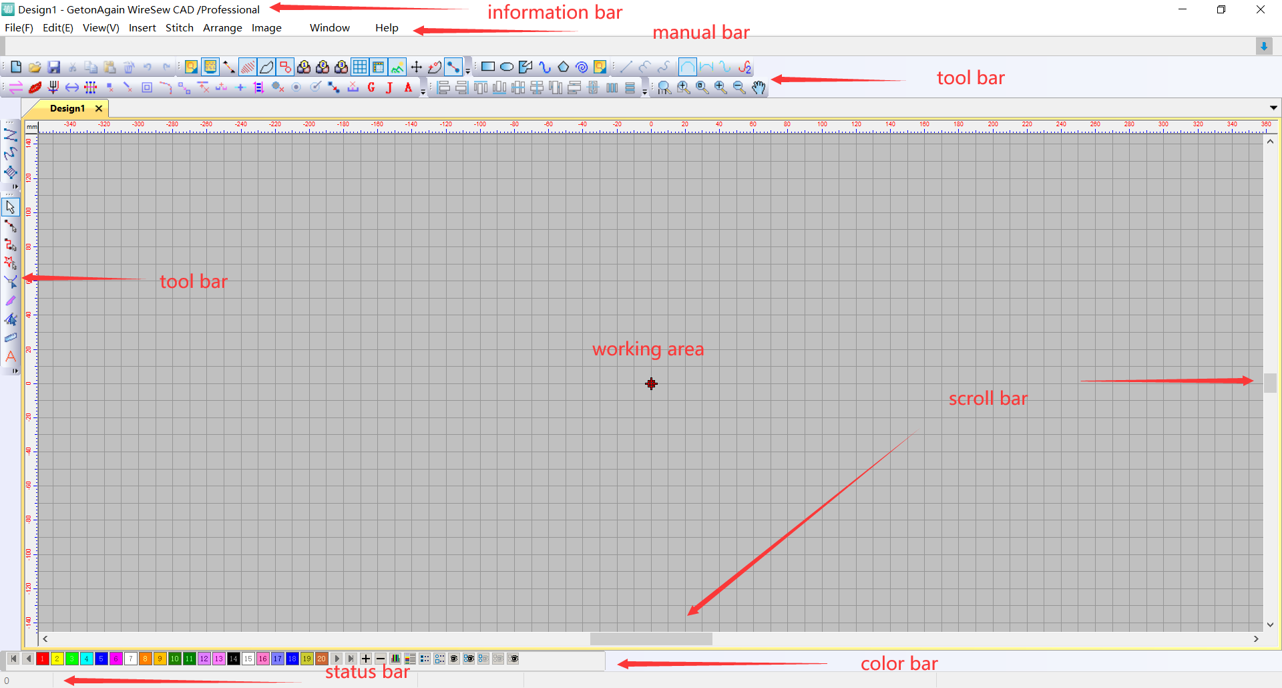
Task: Click the red lips icon in second toolbar
Action: click(x=35, y=88)
